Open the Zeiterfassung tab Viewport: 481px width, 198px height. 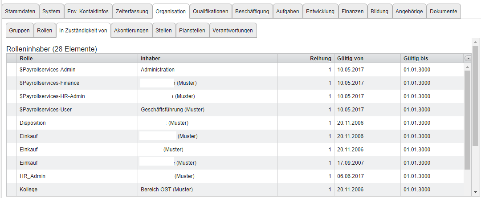131,12
